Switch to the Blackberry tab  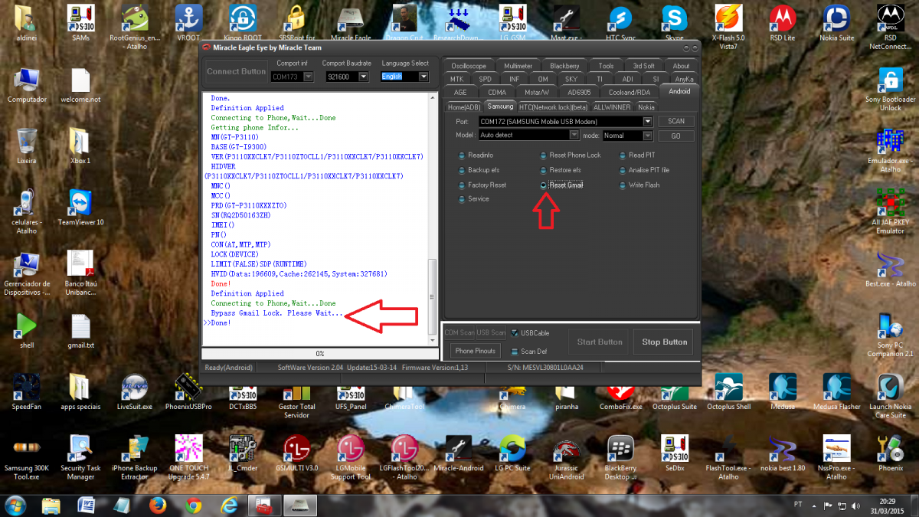[564, 66]
